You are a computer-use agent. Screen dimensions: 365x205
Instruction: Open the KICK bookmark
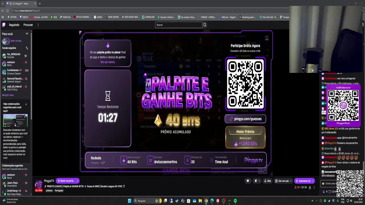tap(54, 17)
